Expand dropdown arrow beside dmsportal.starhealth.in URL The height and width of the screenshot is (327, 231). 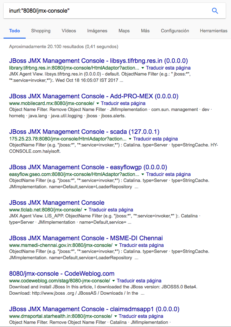115,316
